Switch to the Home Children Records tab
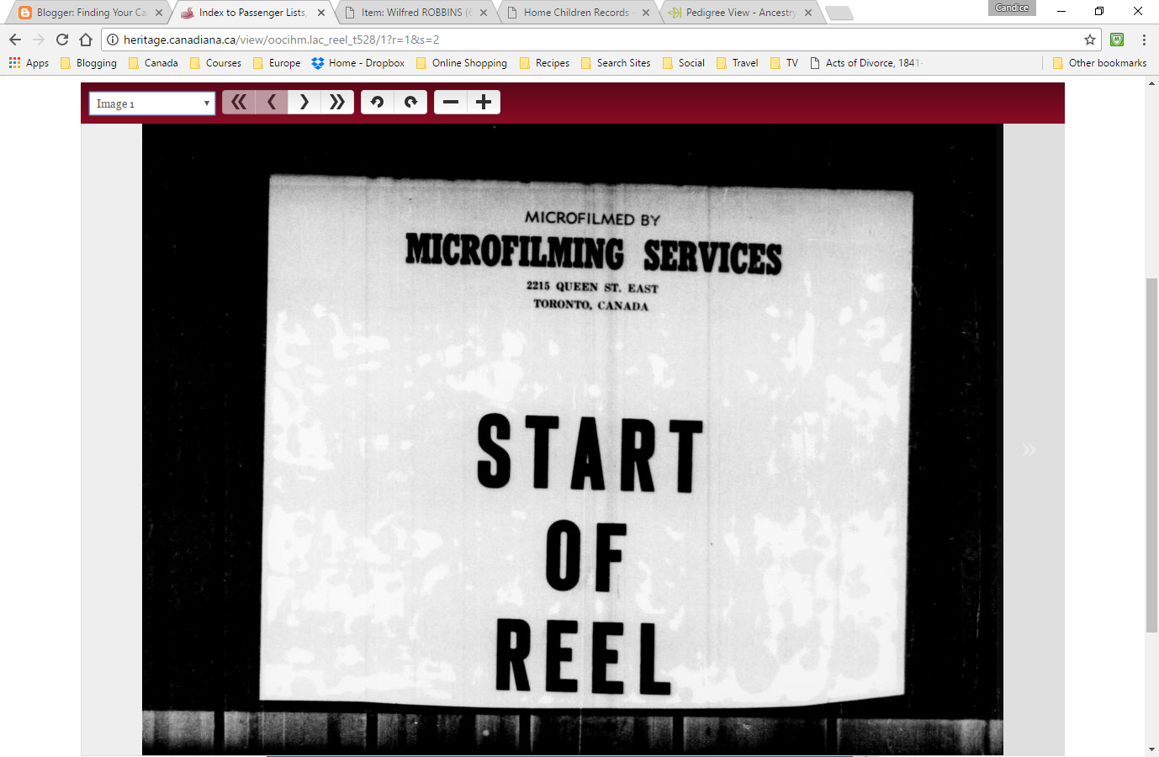Image resolution: width=1159 pixels, height=757 pixels. 576,13
